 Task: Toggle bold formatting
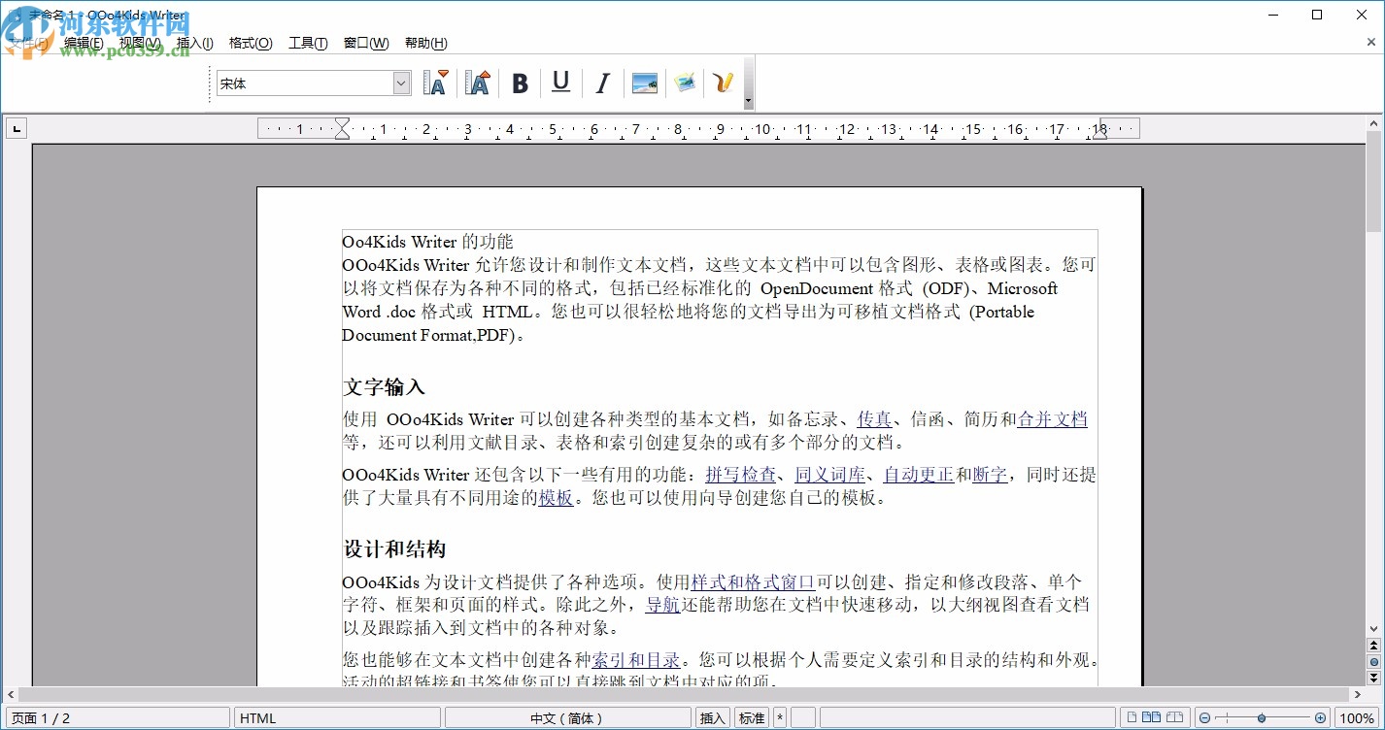[x=520, y=83]
